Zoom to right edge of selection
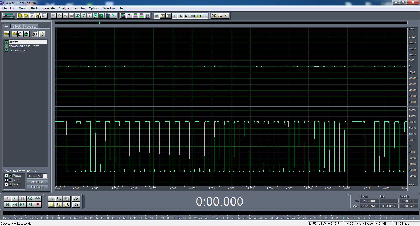This screenshot has width=420, height=226. click(x=67, y=204)
